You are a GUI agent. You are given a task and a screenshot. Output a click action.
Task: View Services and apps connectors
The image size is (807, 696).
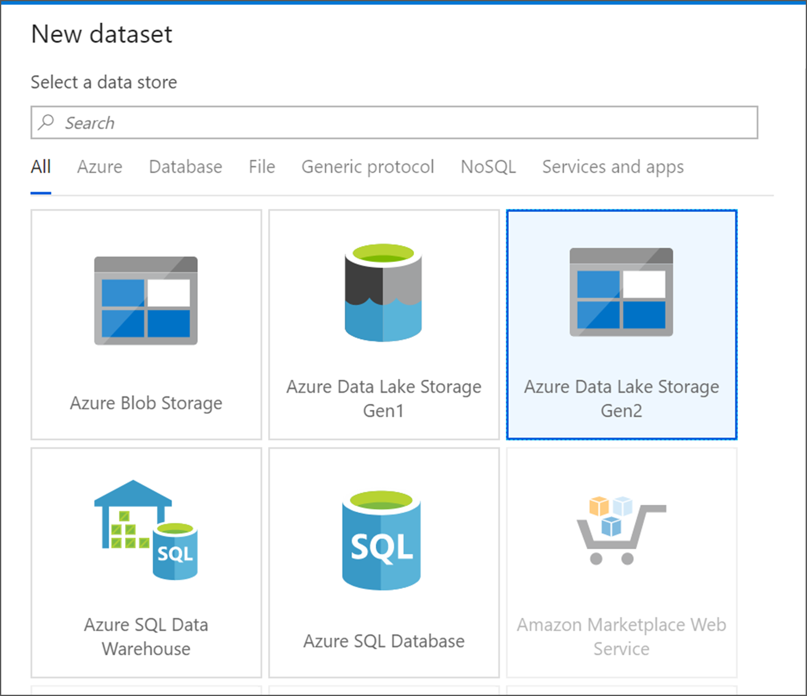pos(612,166)
